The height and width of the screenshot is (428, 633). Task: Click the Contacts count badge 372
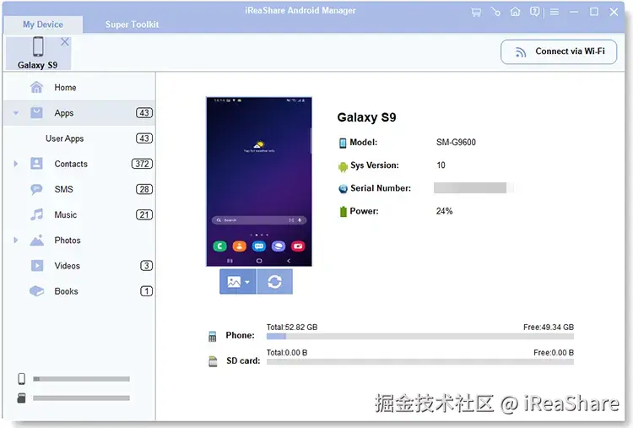coord(142,164)
